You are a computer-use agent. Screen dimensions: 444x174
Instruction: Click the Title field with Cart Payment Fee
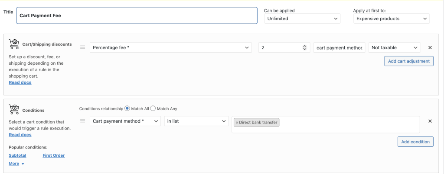click(137, 16)
